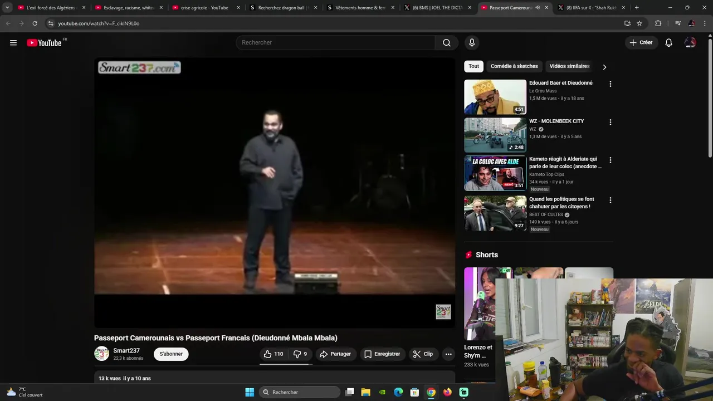Subscribe with S'abonner button
713x401 pixels.
tap(171, 354)
